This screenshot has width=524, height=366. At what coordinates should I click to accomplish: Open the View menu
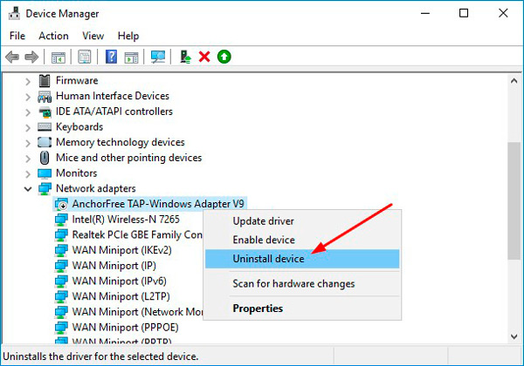pos(93,36)
